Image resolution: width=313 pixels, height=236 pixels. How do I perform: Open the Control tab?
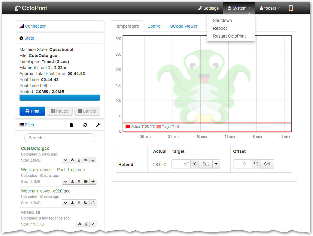(x=154, y=26)
